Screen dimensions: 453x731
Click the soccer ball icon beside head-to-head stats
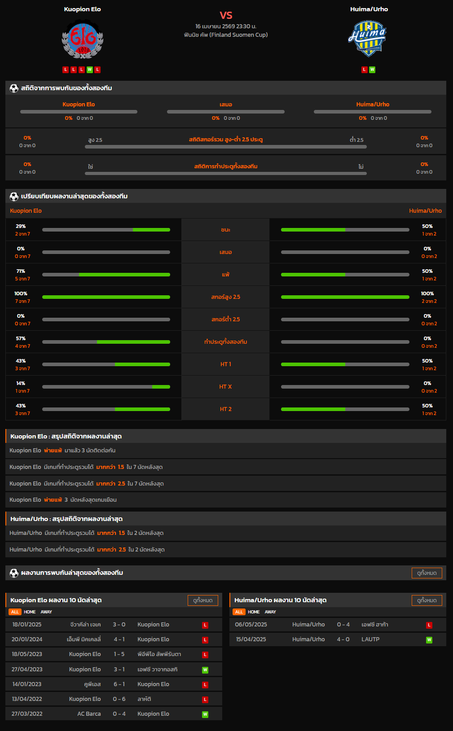pyautogui.click(x=14, y=88)
